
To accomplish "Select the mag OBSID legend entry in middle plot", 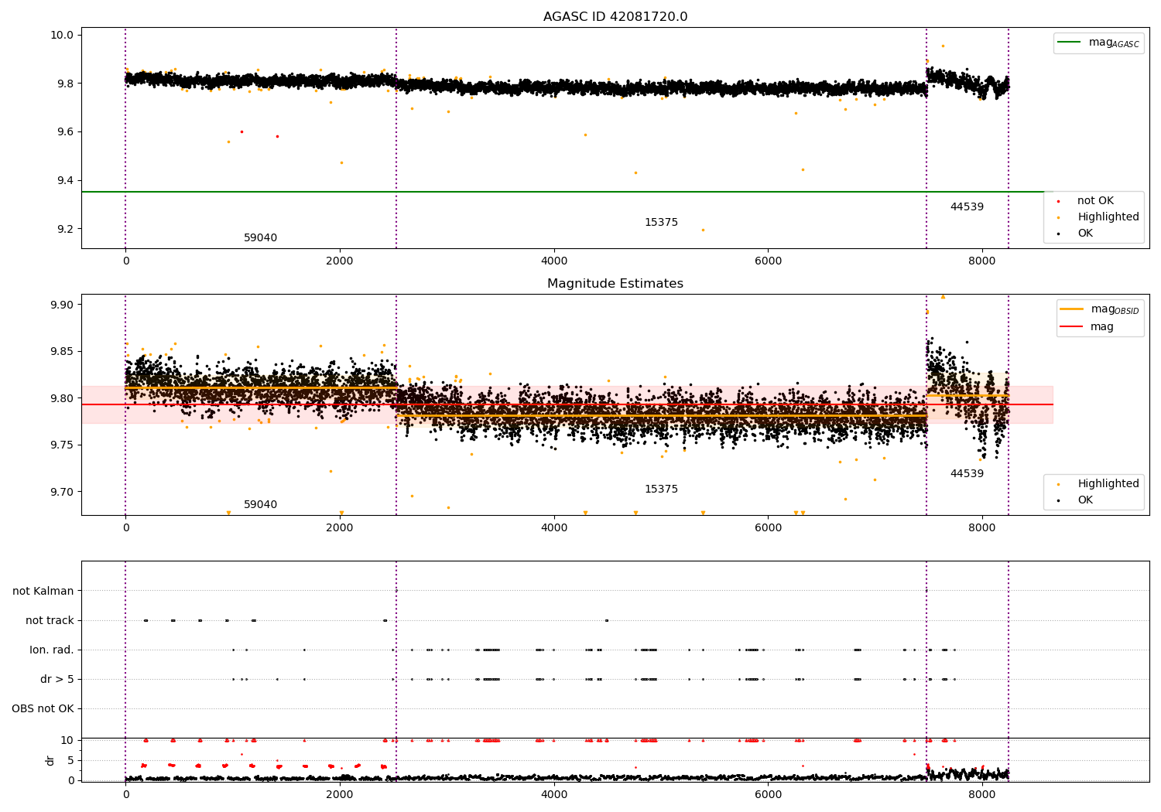I will point(1100,309).
